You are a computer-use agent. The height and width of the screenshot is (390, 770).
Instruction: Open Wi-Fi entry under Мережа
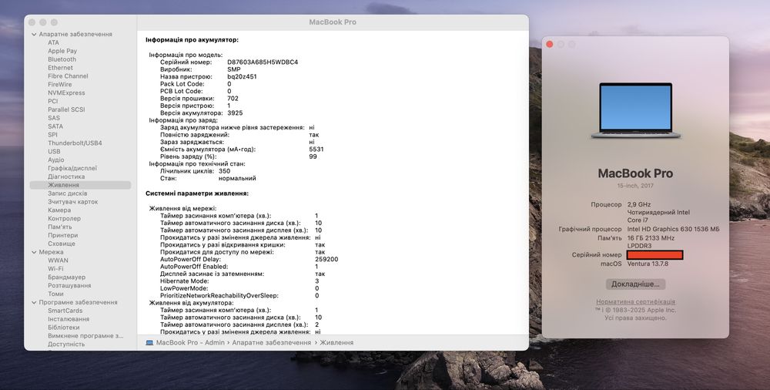point(55,269)
